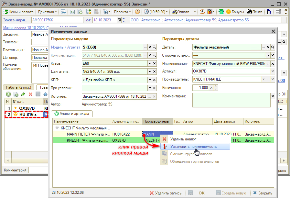
Task: Click the Оплата toolbar button
Action: (180, 12)
